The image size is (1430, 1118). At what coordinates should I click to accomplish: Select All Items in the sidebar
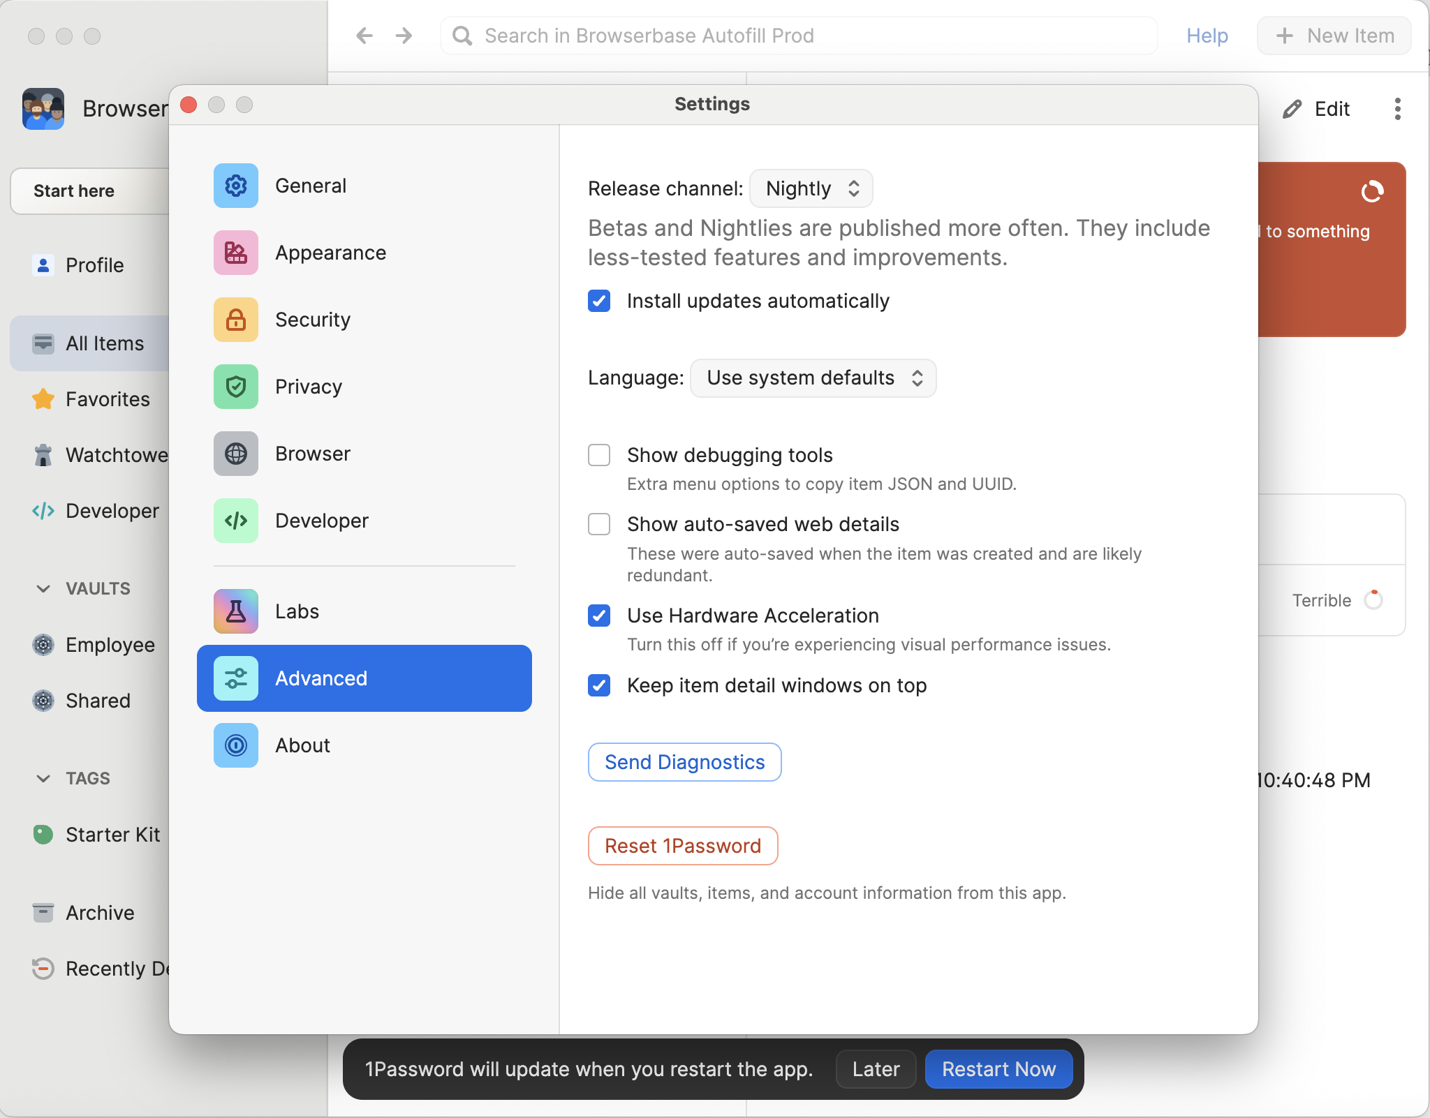[105, 343]
